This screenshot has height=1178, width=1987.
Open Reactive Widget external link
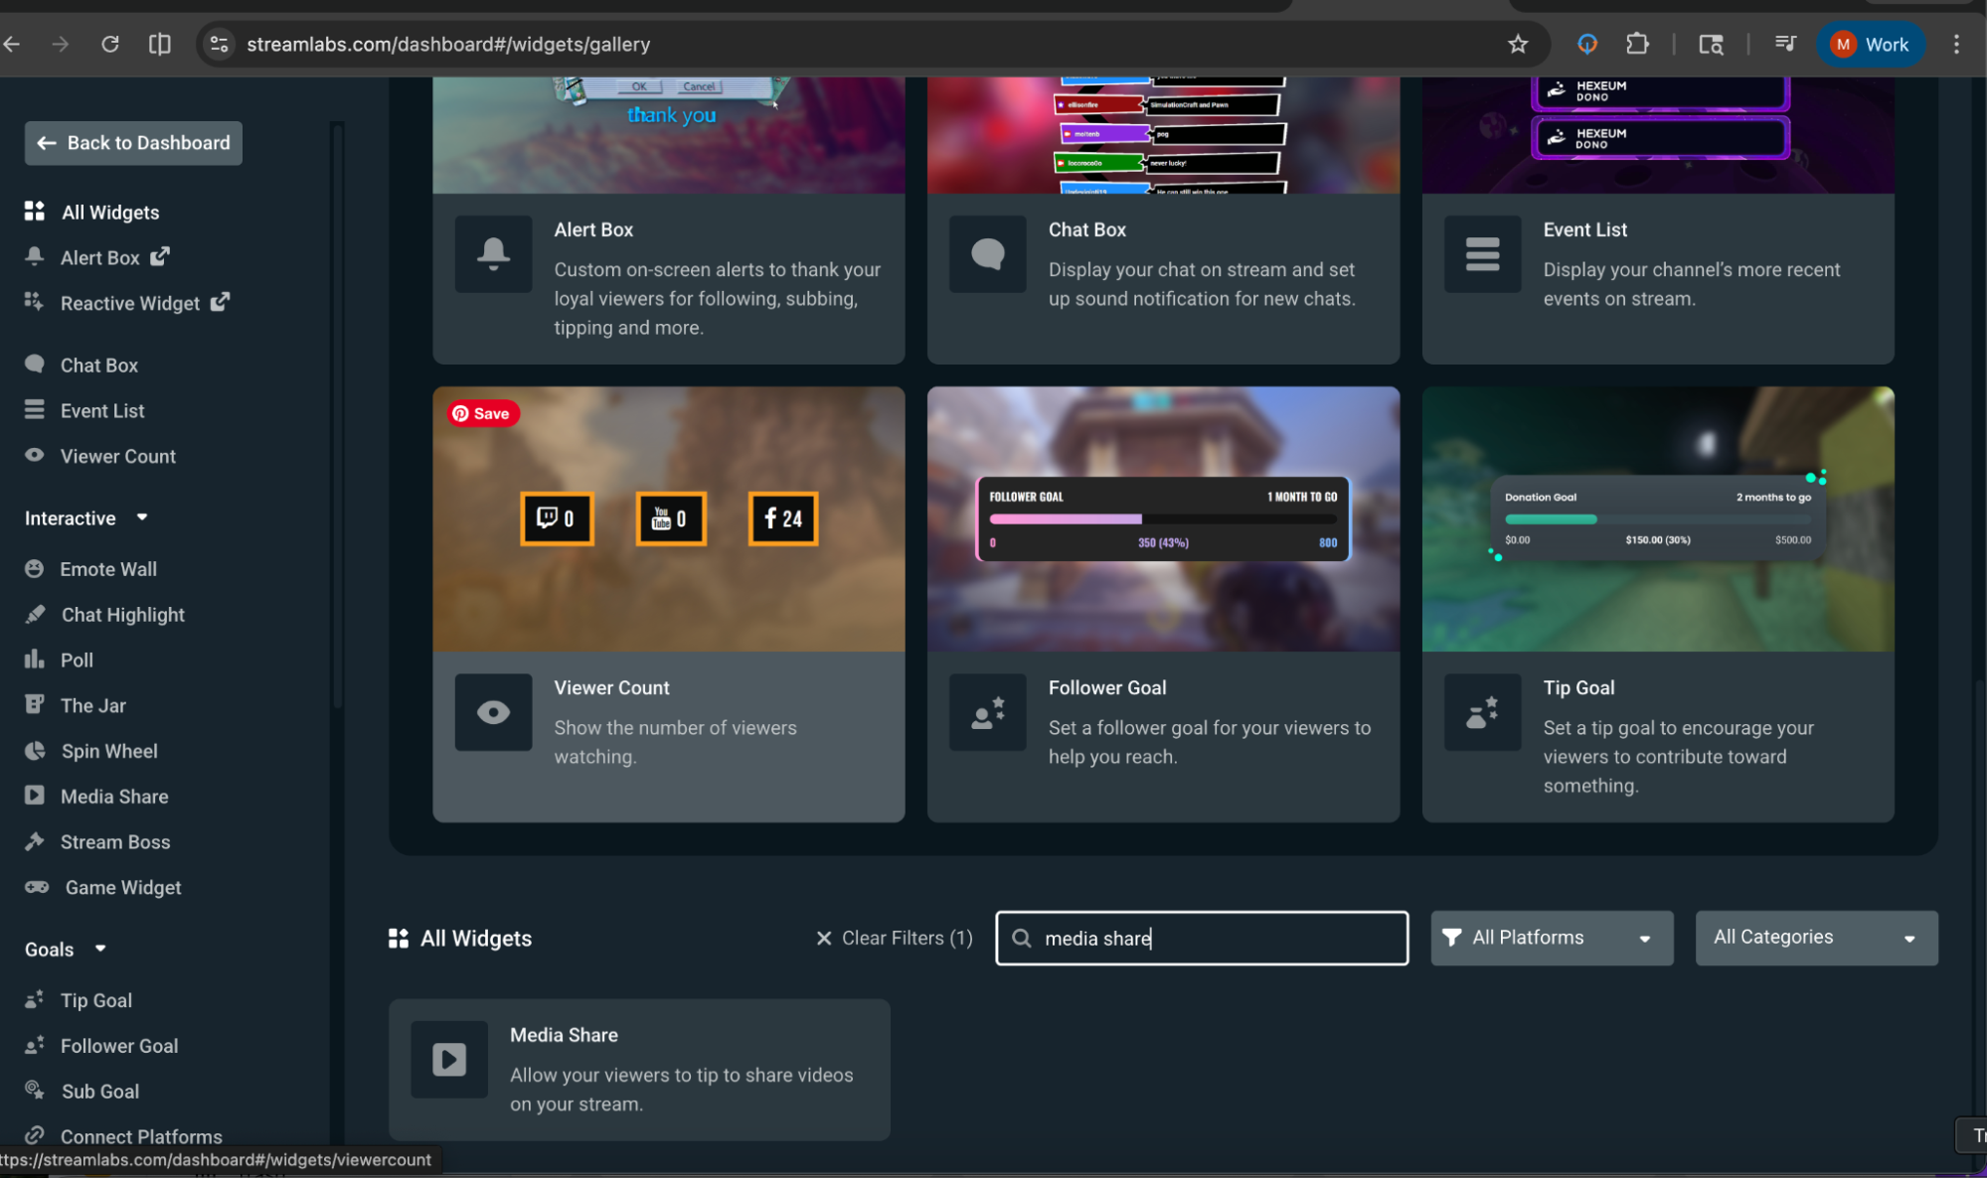point(220,302)
